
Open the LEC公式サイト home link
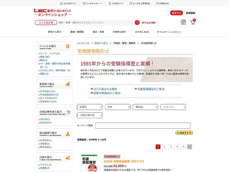point(68,4)
